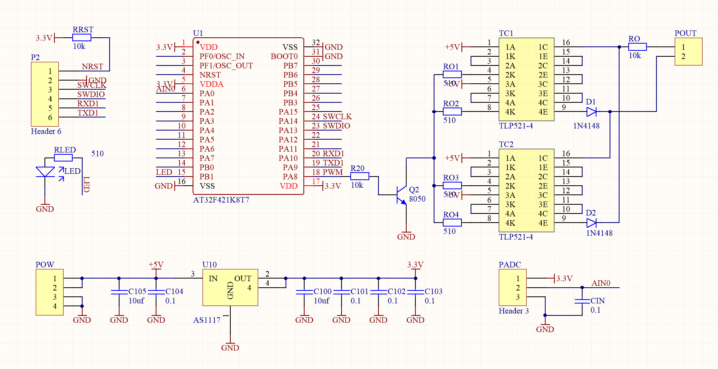Select capacitor CIN symbol

coord(582,302)
